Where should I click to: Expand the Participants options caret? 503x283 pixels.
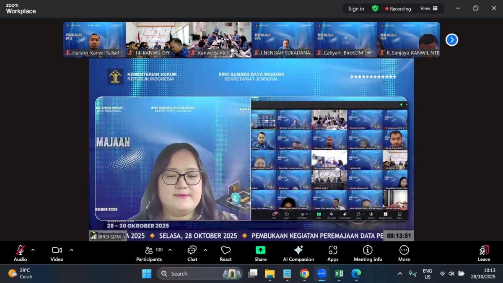170,250
